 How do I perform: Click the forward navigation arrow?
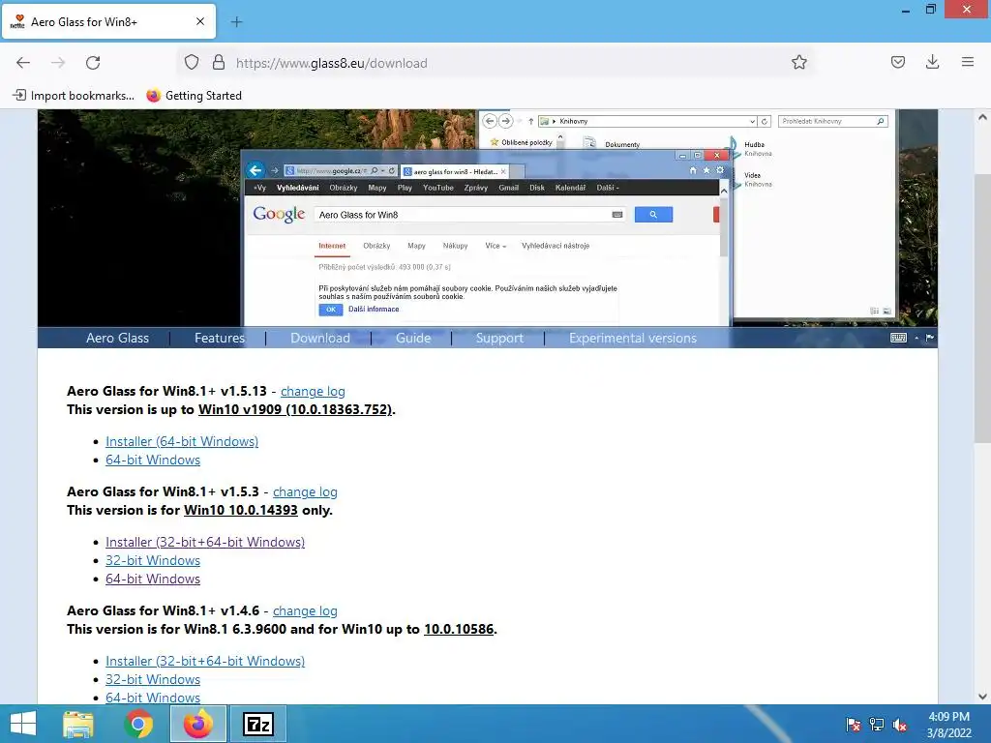[x=58, y=63]
